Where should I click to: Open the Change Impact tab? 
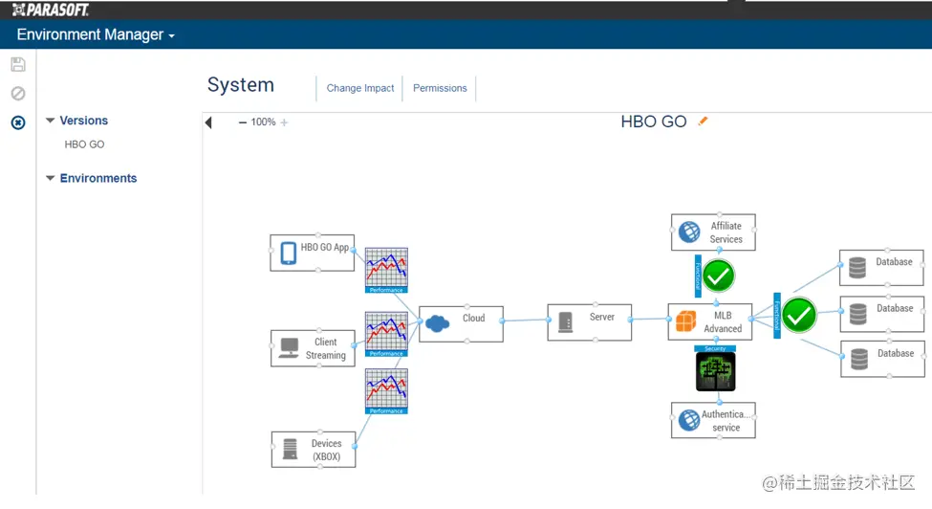click(x=360, y=88)
